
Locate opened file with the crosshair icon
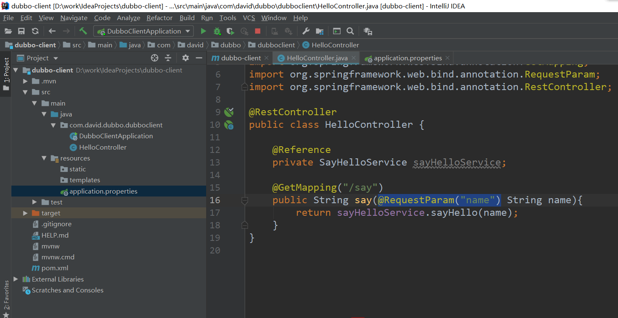[x=155, y=58]
